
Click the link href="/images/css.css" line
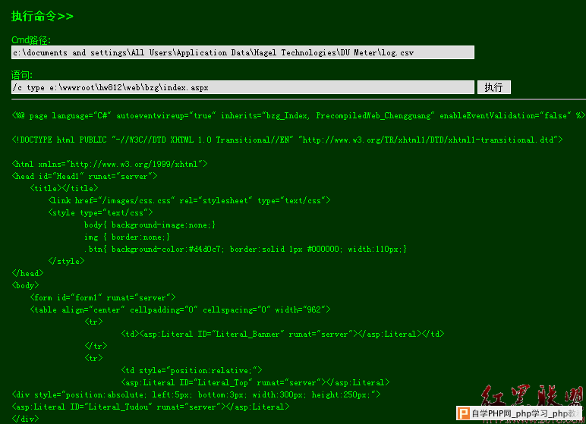(x=189, y=200)
